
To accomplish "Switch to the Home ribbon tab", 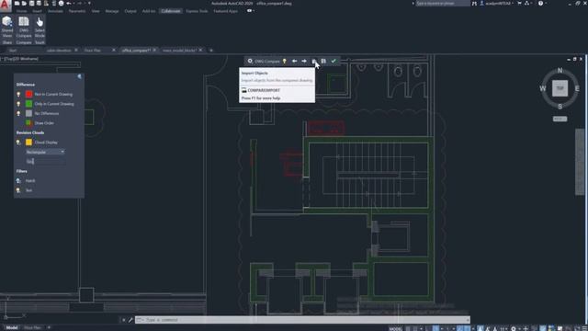I will point(21,11).
